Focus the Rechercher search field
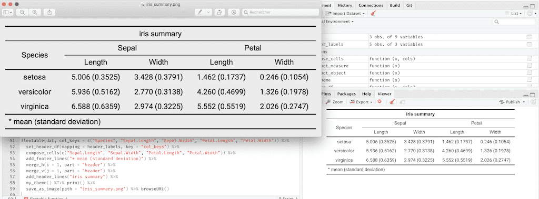This screenshot has height=199, width=539. click(x=281, y=12)
